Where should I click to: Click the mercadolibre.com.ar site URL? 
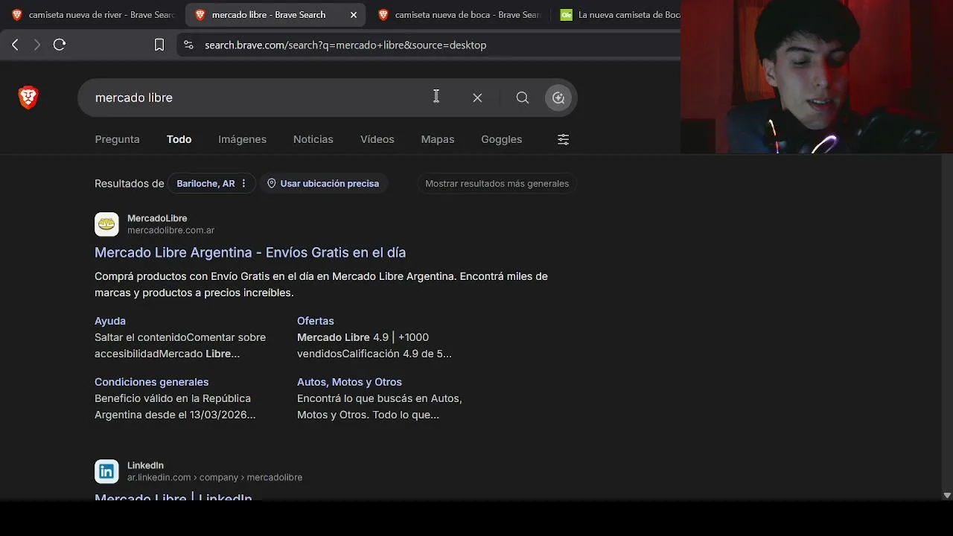click(170, 230)
